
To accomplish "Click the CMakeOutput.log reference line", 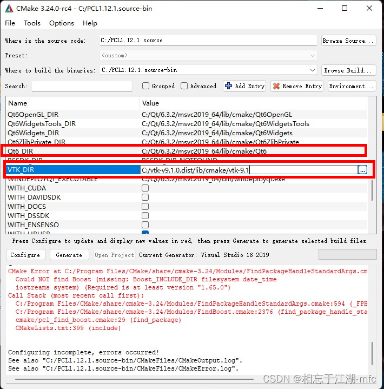I will click(125, 360).
